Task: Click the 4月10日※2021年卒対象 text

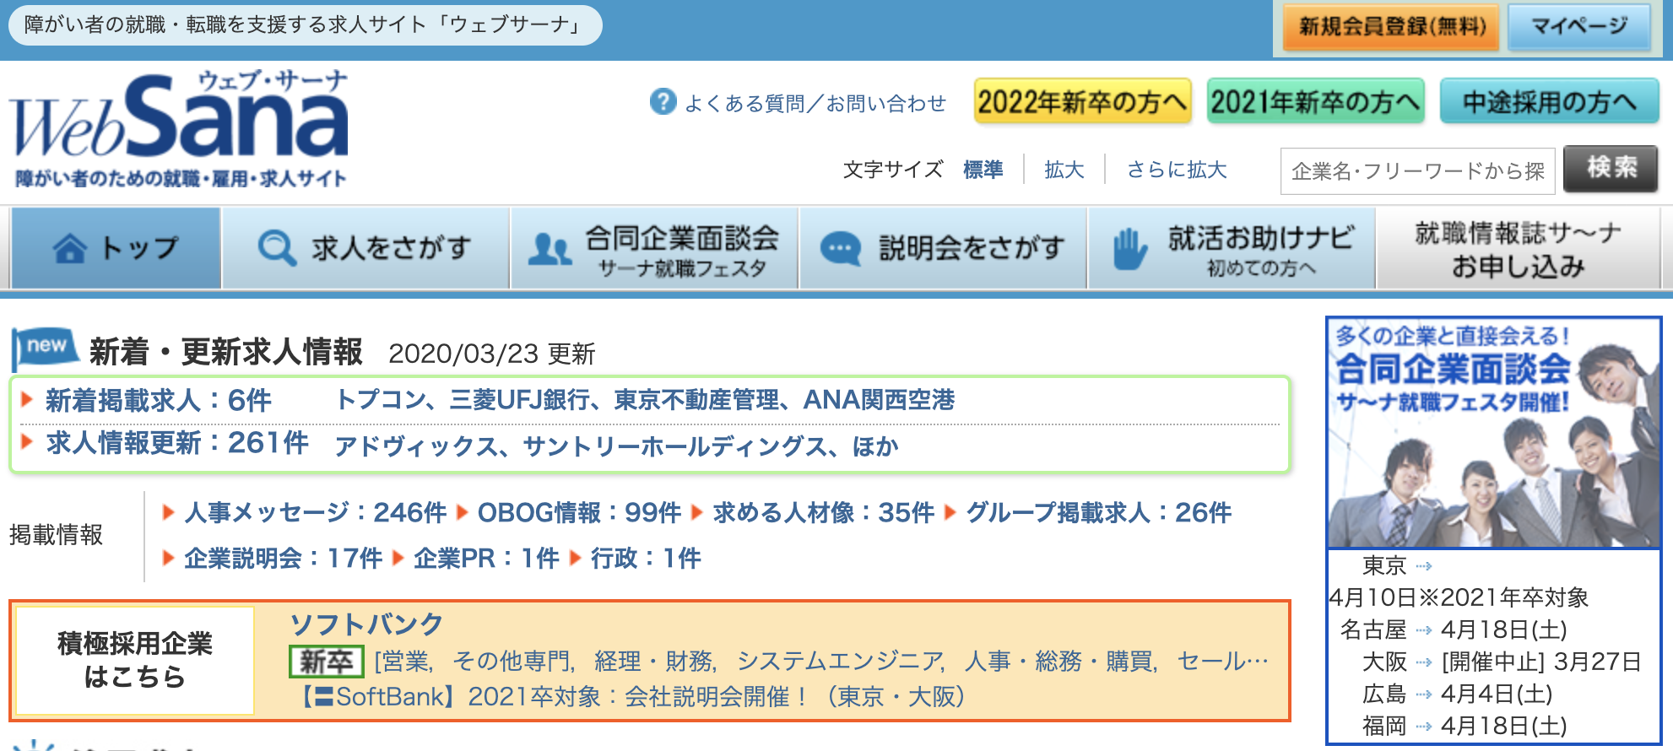Action: pos(1459,597)
